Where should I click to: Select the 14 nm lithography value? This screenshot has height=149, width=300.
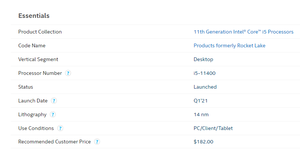click(201, 115)
